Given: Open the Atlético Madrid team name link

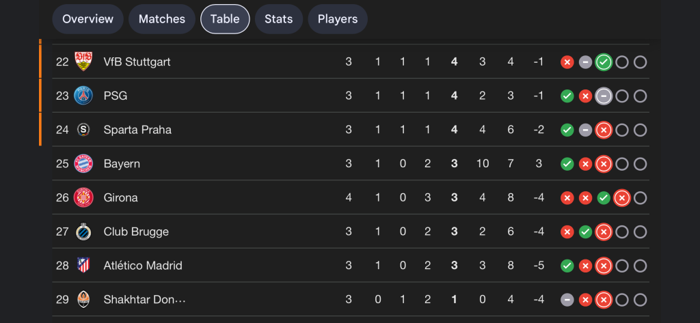Looking at the screenshot, I should pyautogui.click(x=143, y=266).
